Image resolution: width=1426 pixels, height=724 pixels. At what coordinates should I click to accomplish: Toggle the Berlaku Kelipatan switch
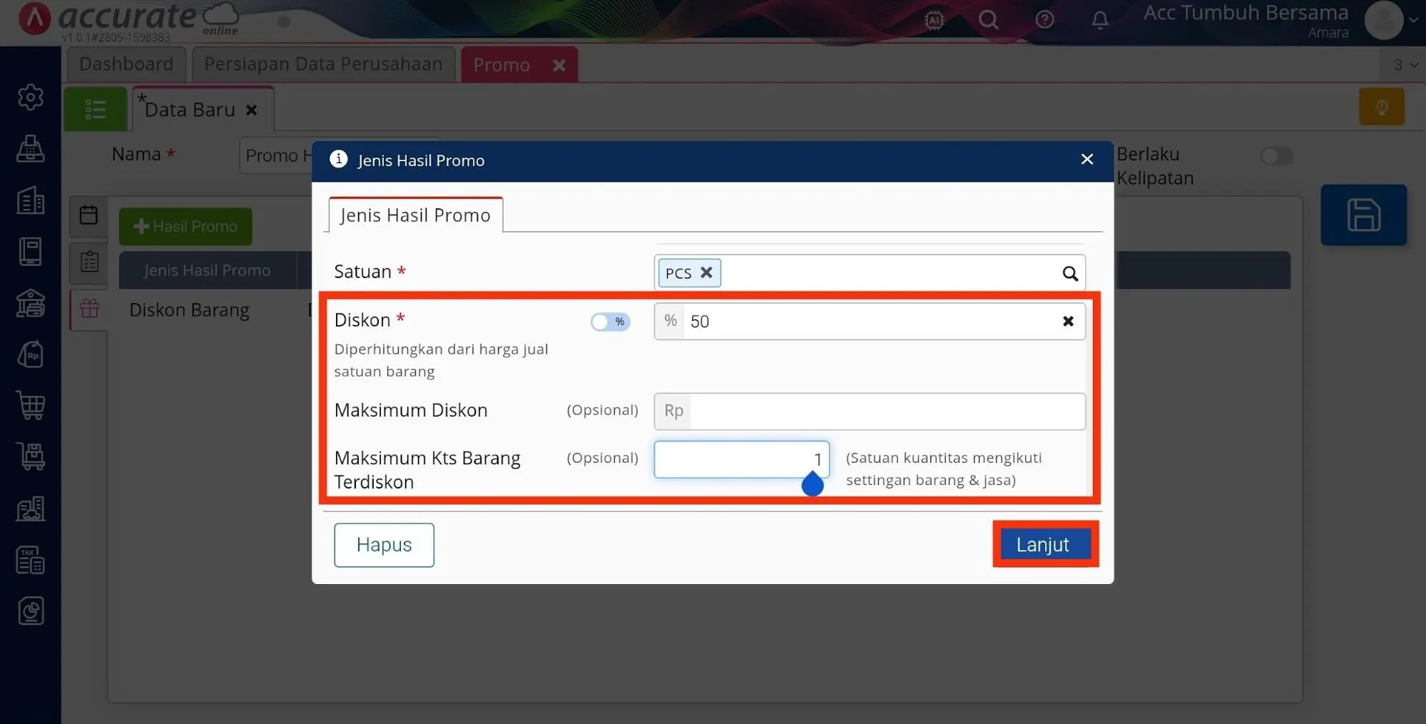tap(1276, 155)
